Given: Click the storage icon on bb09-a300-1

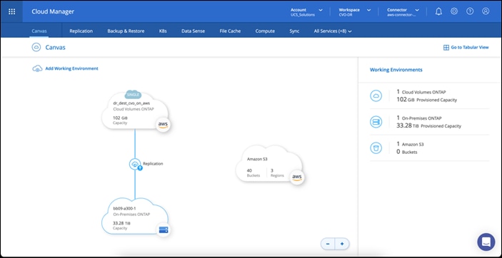Looking at the screenshot, I should [164, 229].
